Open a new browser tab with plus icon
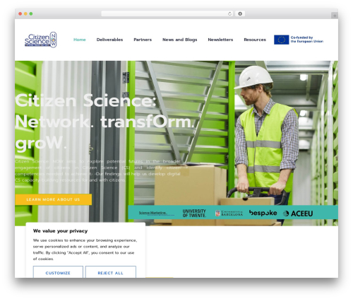 pyautogui.click(x=335, y=16)
